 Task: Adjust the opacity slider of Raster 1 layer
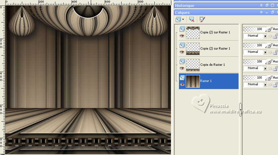tap(255, 78)
